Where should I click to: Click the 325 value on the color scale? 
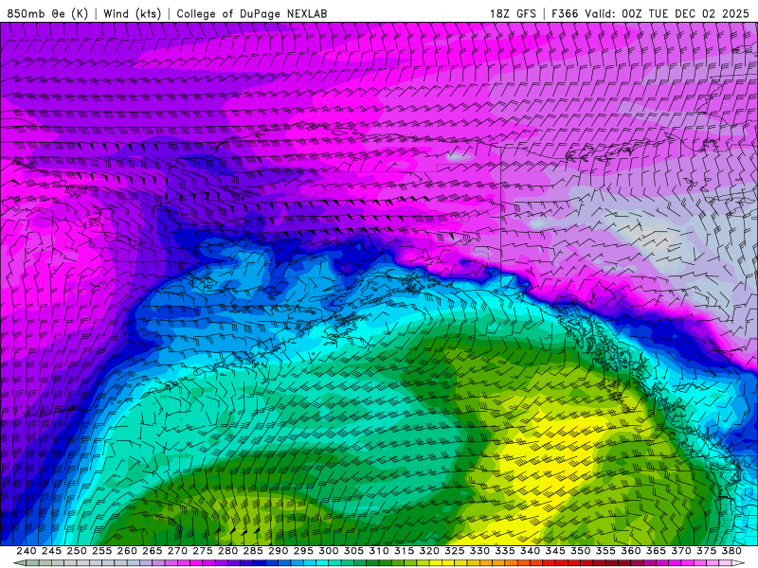coord(455,551)
